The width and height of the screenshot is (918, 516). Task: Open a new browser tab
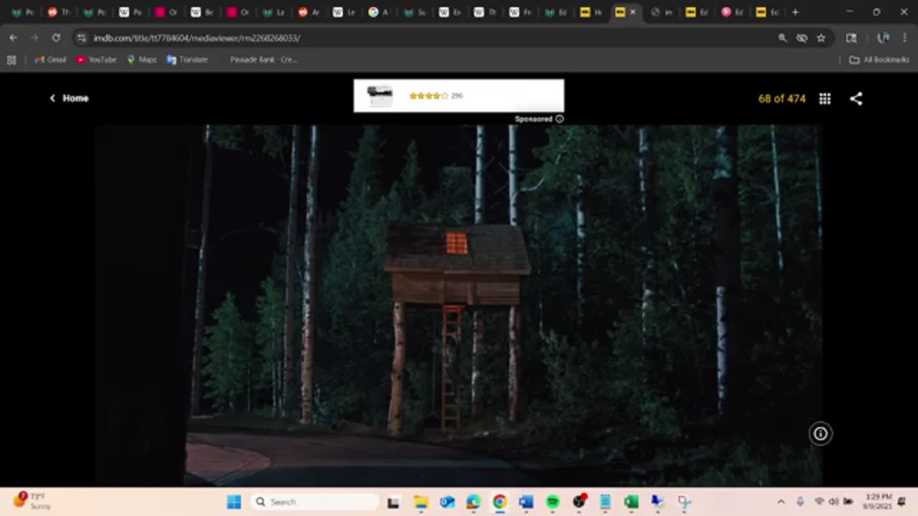tap(795, 12)
